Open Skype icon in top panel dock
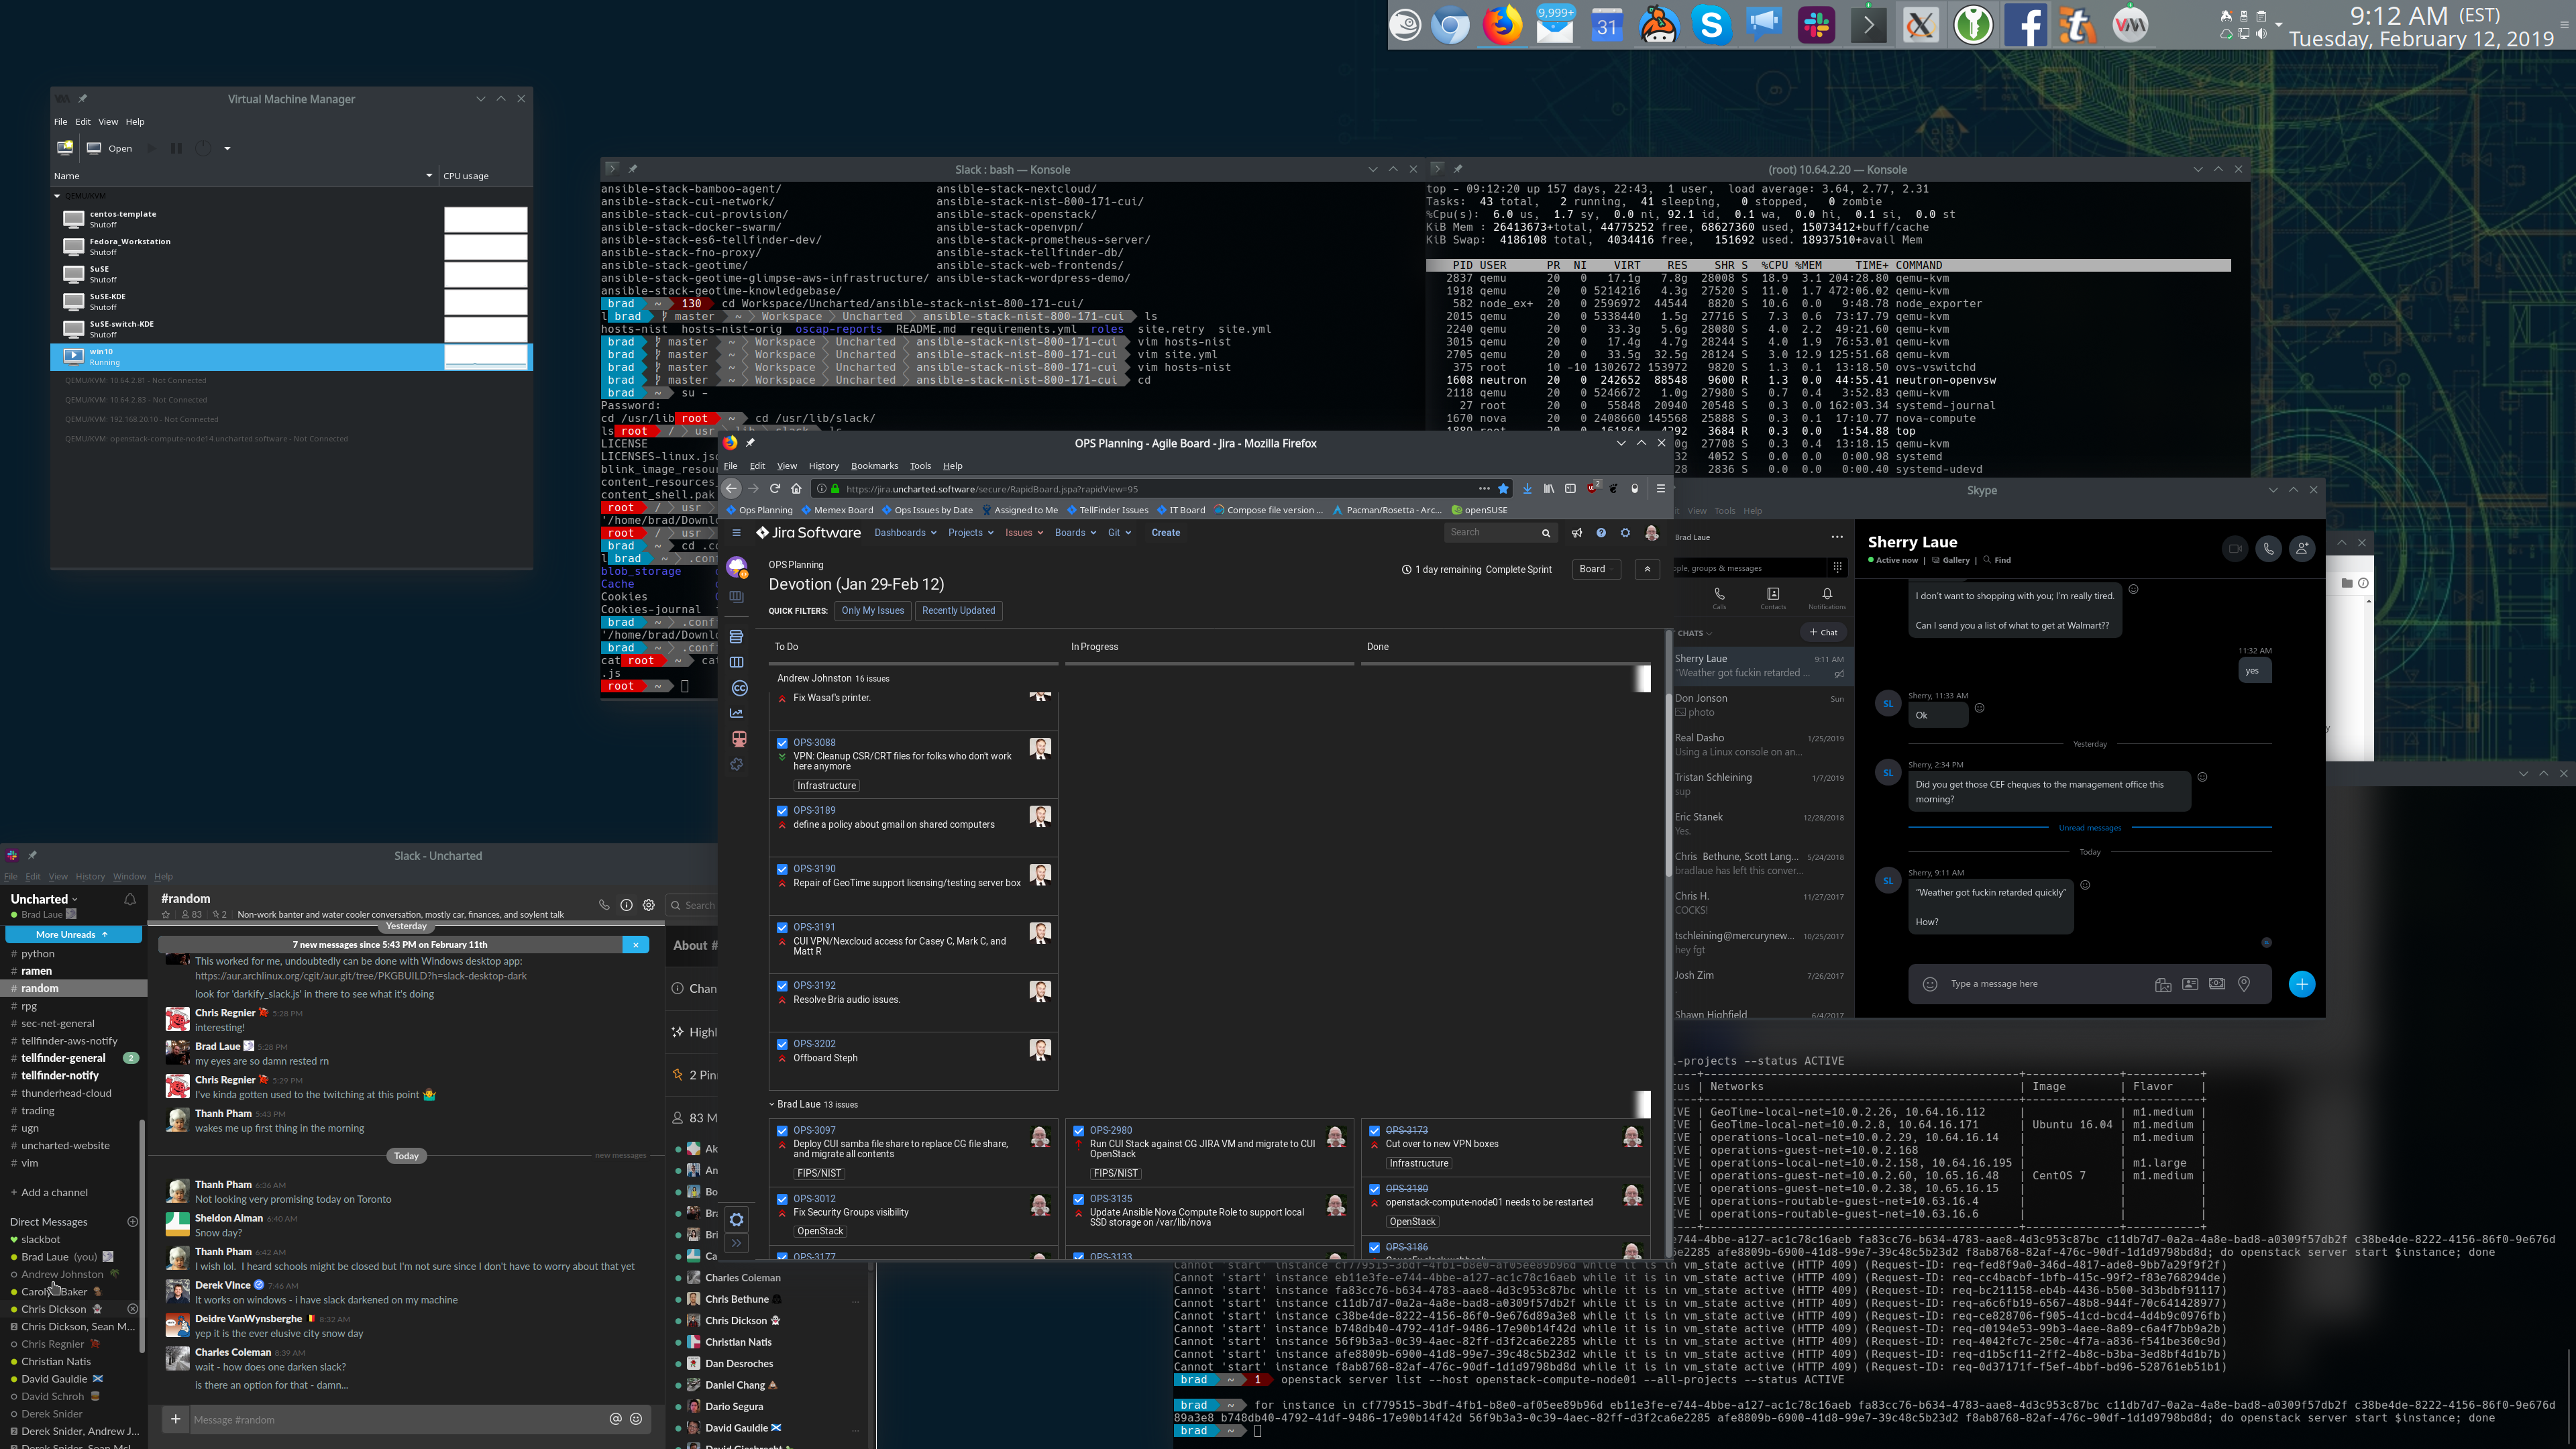 pos(1712,25)
